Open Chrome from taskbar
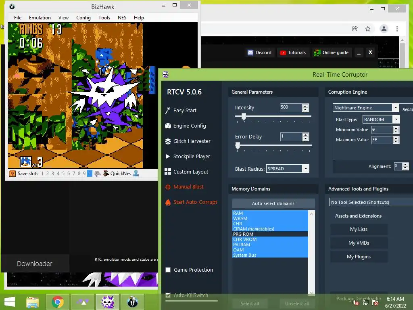This screenshot has height=310, width=413. (58, 302)
